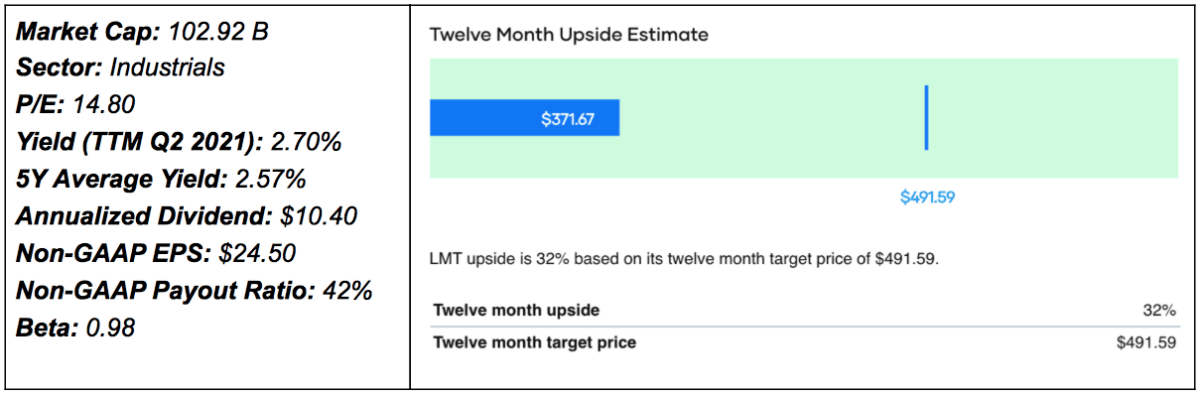
Task: Click the Twelve month target price row label
Action: coord(534,342)
